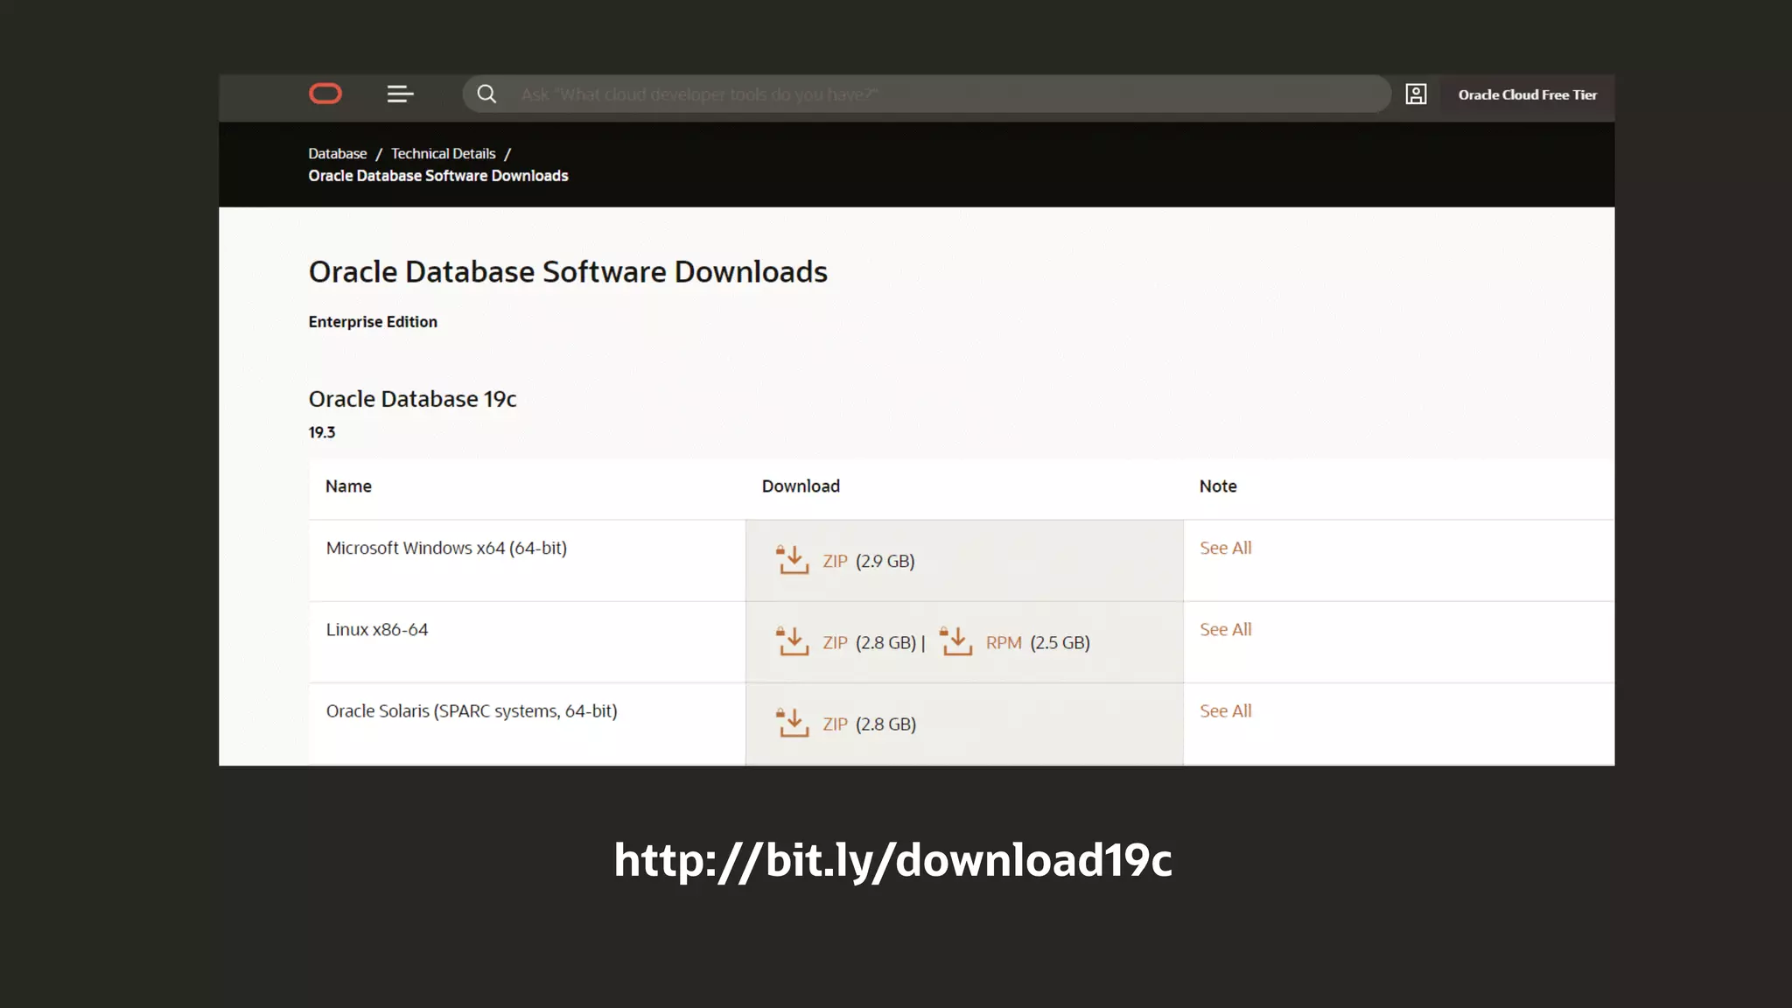This screenshot has height=1008, width=1792.
Task: Open See All note for Microsoft Windows x64
Action: click(x=1225, y=548)
